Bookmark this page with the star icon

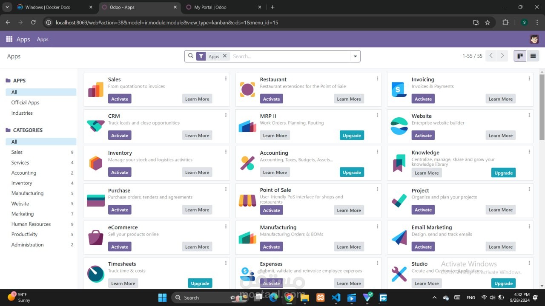point(488,23)
